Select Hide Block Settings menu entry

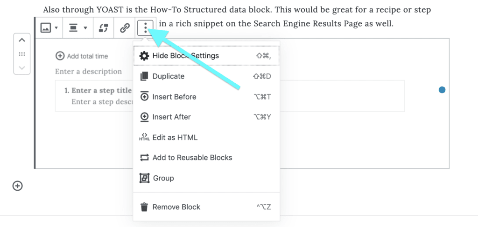pyautogui.click(x=206, y=56)
